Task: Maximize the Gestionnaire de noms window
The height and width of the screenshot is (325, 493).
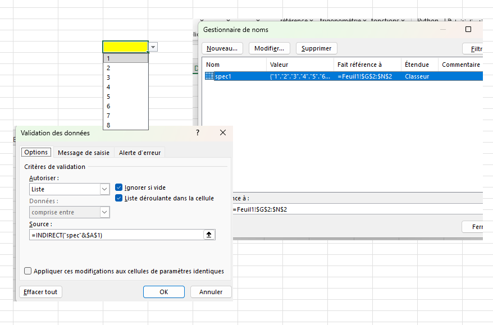Action: tap(468, 29)
